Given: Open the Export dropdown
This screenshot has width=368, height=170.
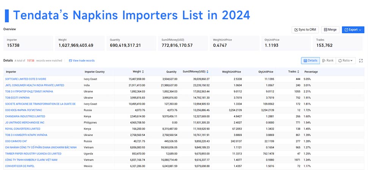Looking at the screenshot, I should (353, 30).
